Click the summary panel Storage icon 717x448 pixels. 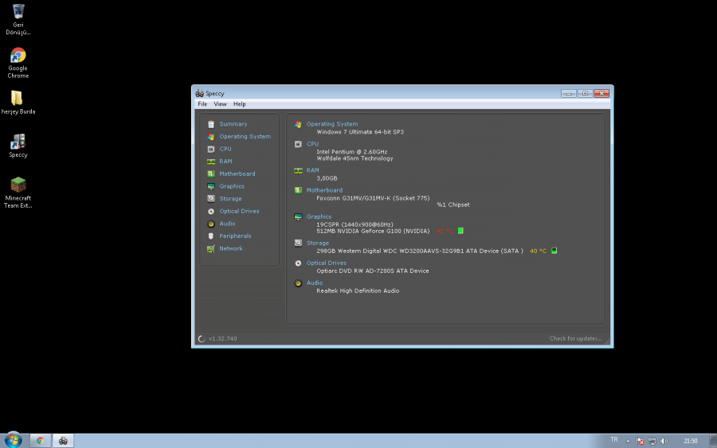point(298,243)
